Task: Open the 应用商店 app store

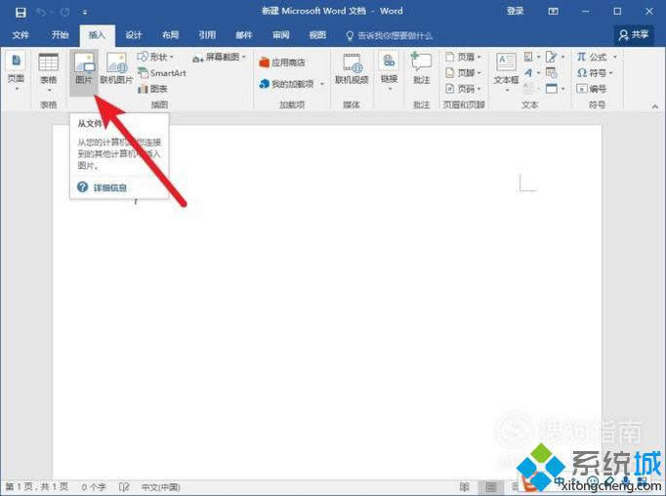Action: coord(282,62)
